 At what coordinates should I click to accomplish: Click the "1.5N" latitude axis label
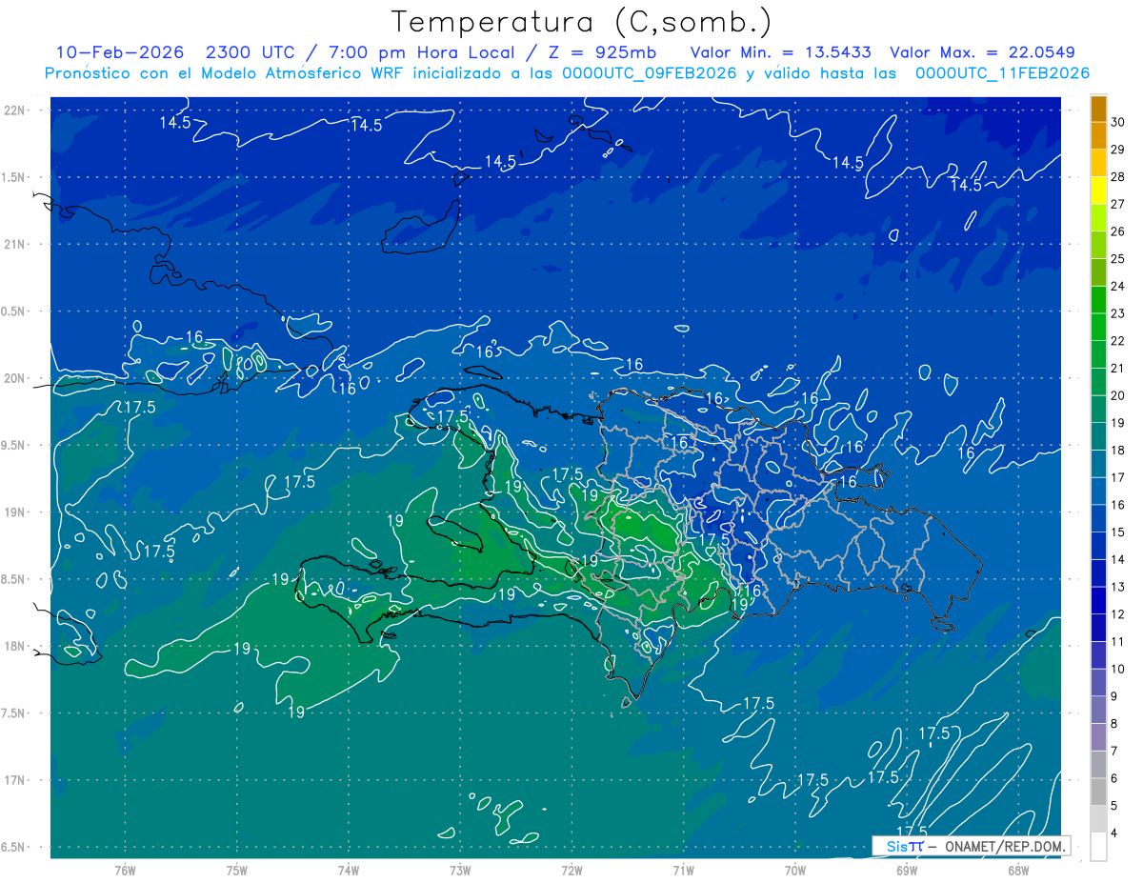coord(14,177)
